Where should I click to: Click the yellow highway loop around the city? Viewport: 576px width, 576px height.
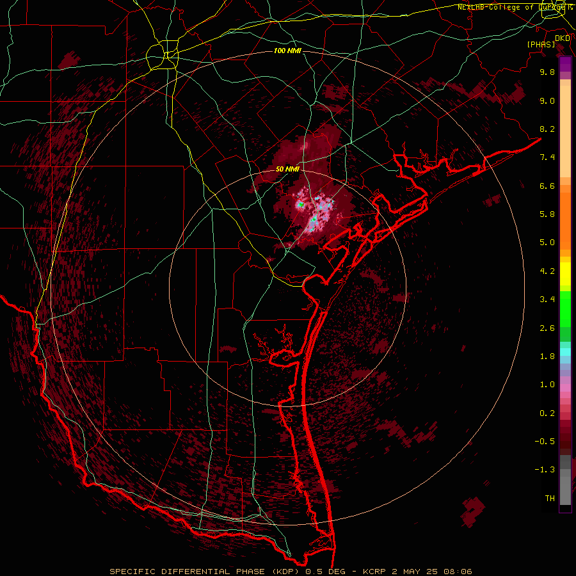162,55
